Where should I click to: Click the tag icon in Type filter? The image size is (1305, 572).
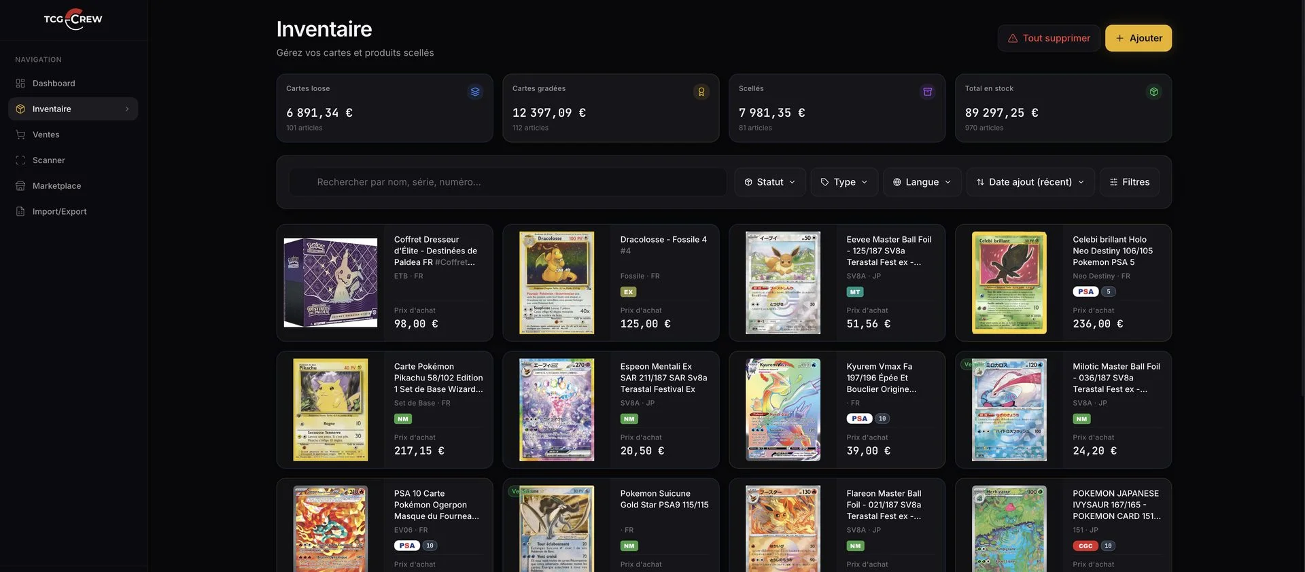[x=824, y=182]
